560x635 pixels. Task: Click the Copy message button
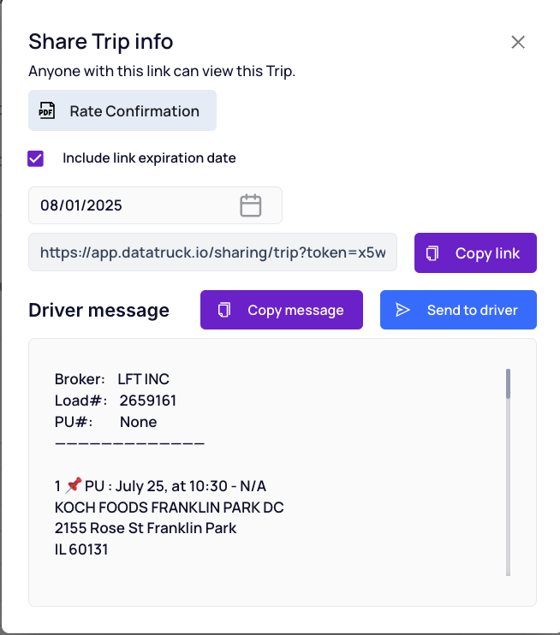(282, 310)
